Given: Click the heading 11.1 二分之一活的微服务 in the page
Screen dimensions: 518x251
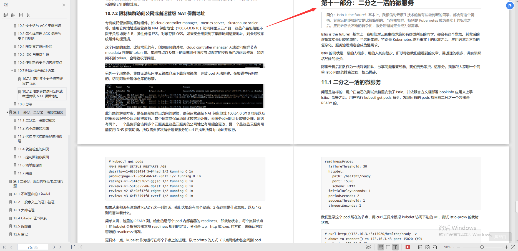Looking at the screenshot, I should click(351, 82).
